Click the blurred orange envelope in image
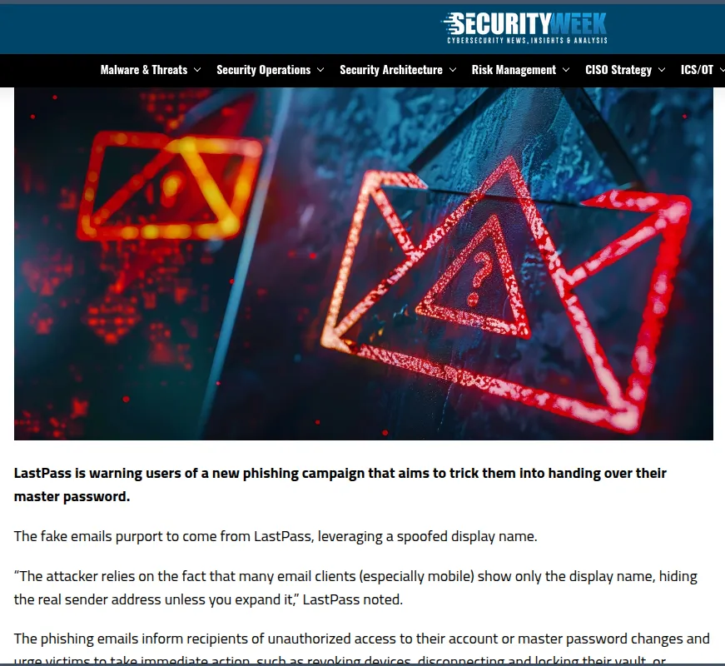Image resolution: width=725 pixels, height=666 pixels. coord(170,186)
